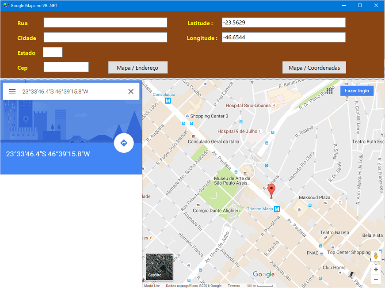Click the Museu de Arte de São Paulo label
The width and height of the screenshot is (385, 288).
[232, 181]
